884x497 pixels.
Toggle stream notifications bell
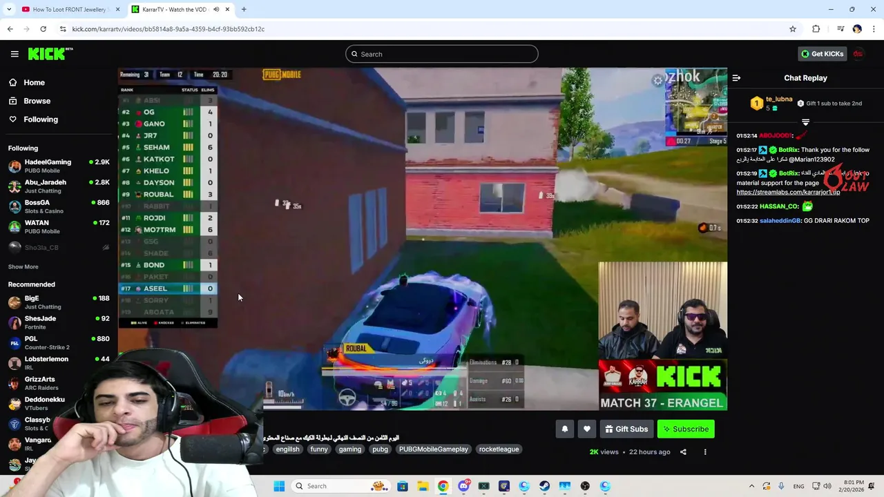564,429
